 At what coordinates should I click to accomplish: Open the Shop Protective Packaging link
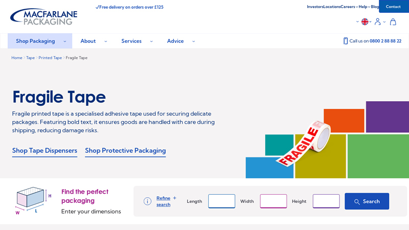[125, 150]
